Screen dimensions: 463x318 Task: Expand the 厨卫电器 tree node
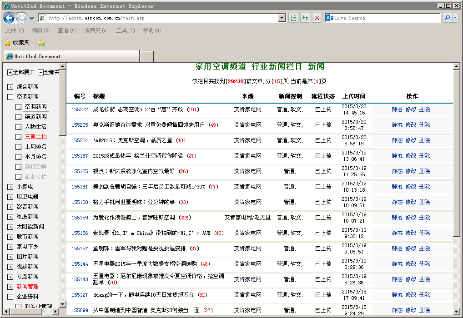pyautogui.click(x=10, y=197)
